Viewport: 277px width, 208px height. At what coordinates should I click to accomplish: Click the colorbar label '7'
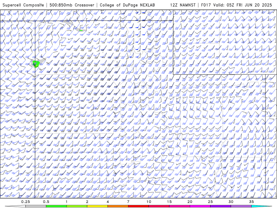[x=128, y=202]
